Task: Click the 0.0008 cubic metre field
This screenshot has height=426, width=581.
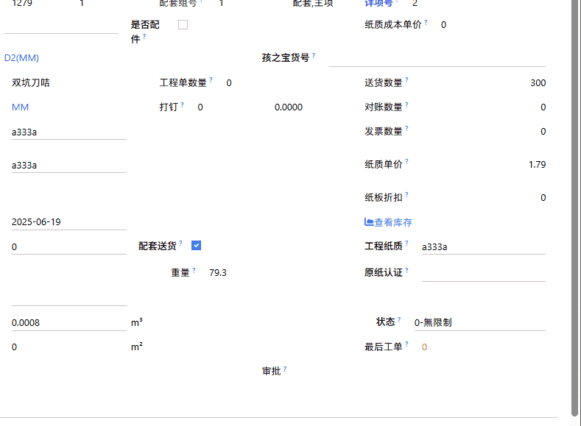Action: tap(69, 323)
